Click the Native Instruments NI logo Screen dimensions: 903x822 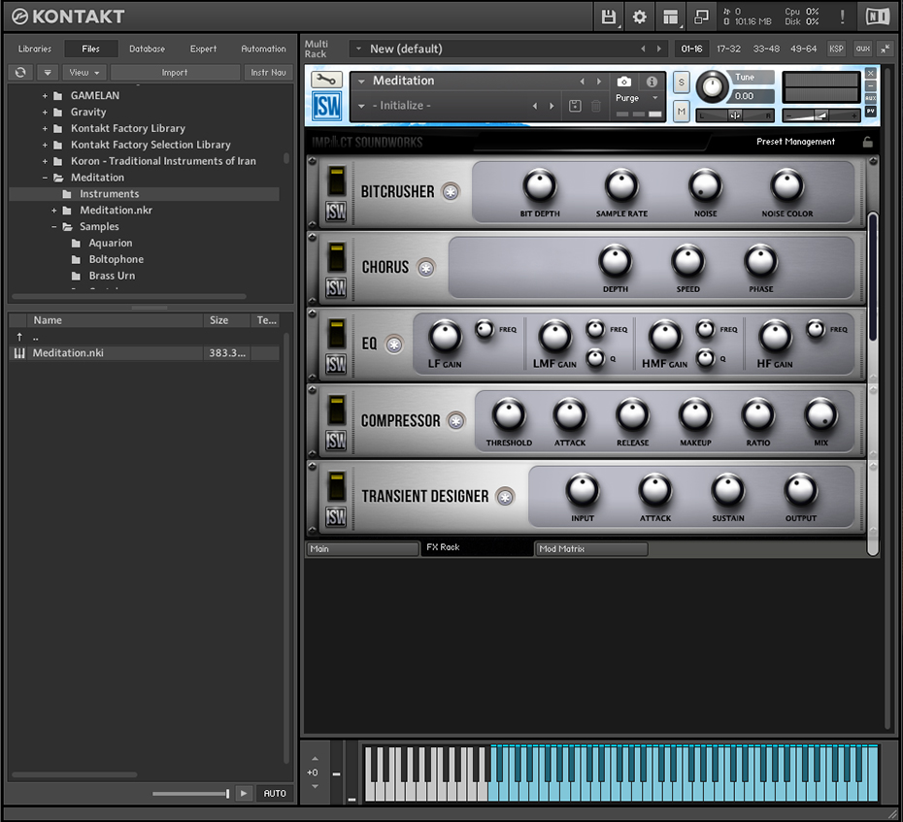878,16
